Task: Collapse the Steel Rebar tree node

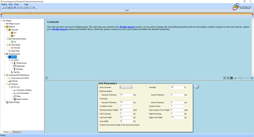Action: [7, 45]
